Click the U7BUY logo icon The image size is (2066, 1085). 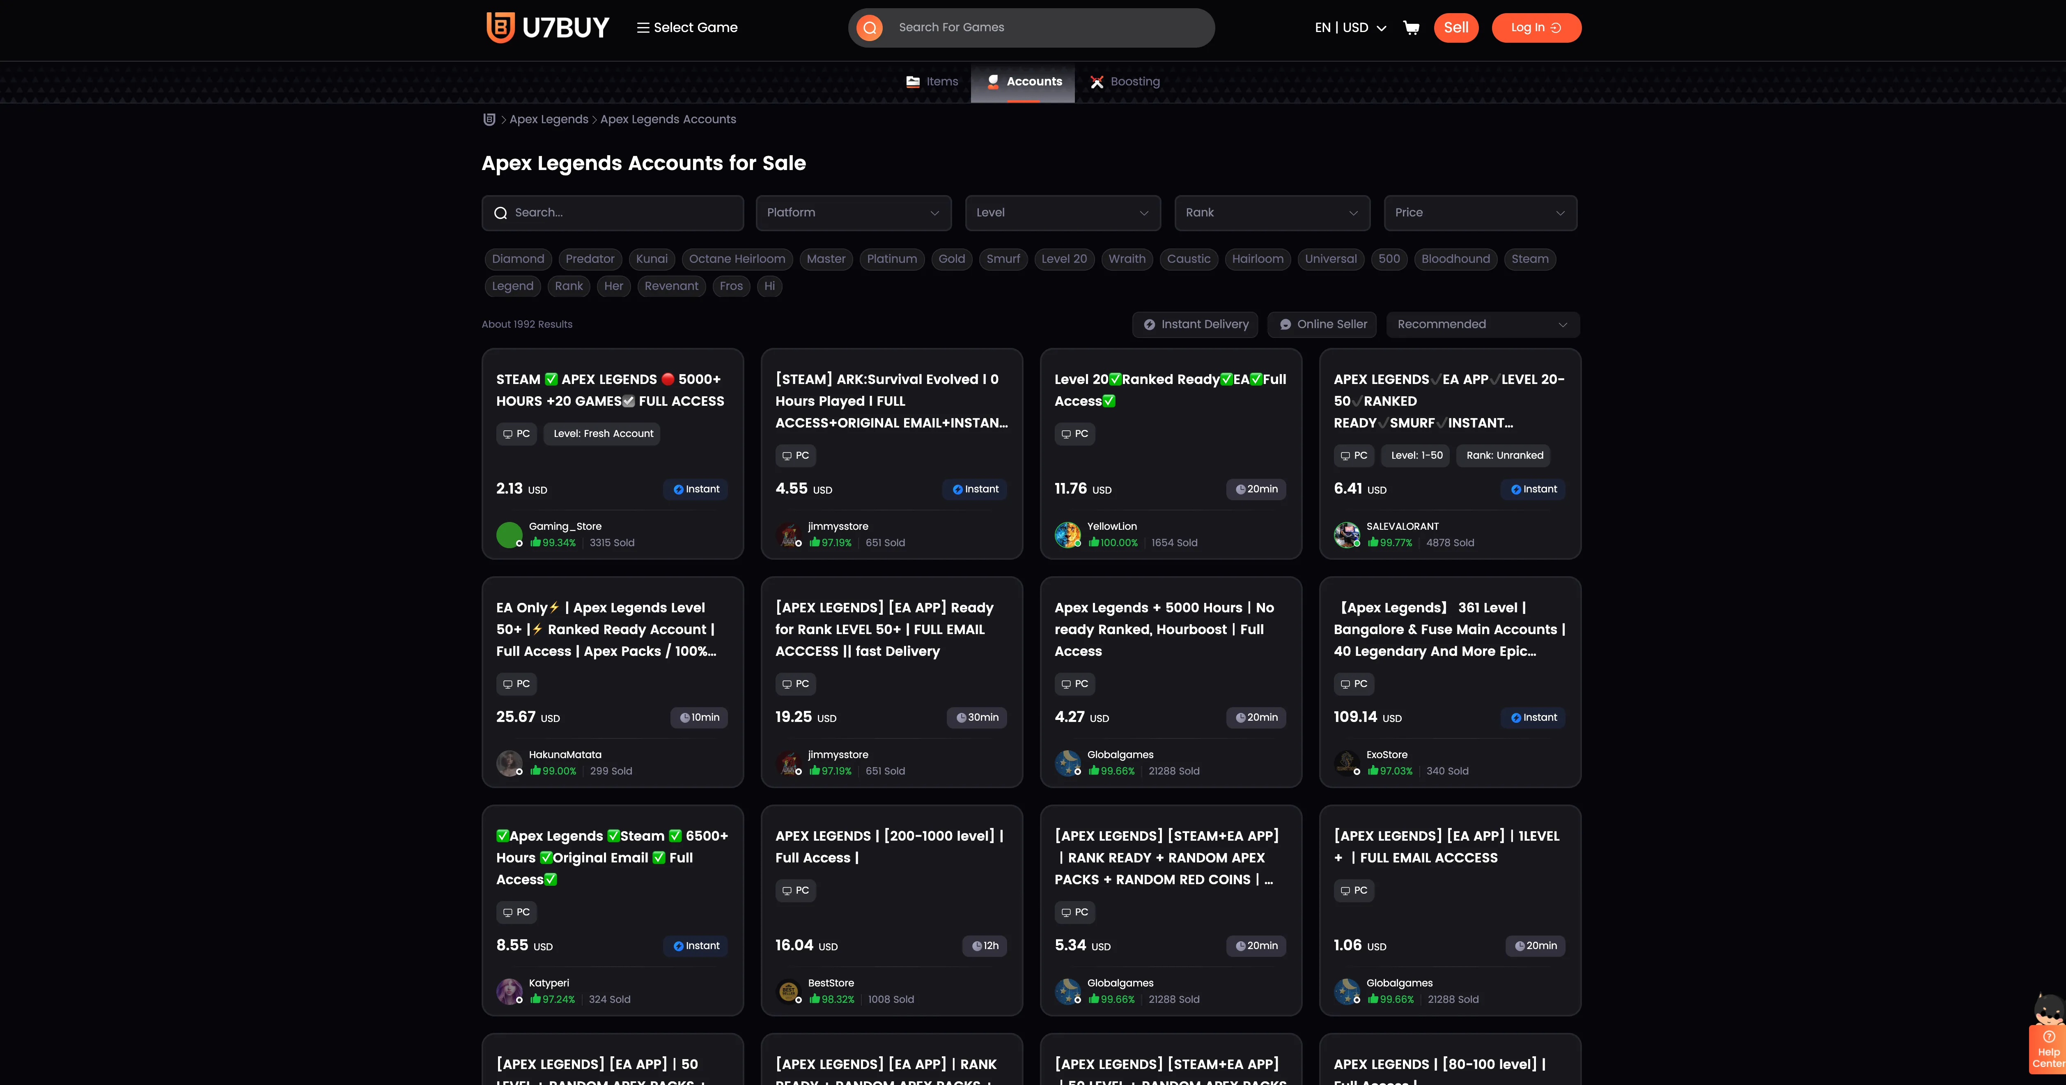(x=500, y=27)
